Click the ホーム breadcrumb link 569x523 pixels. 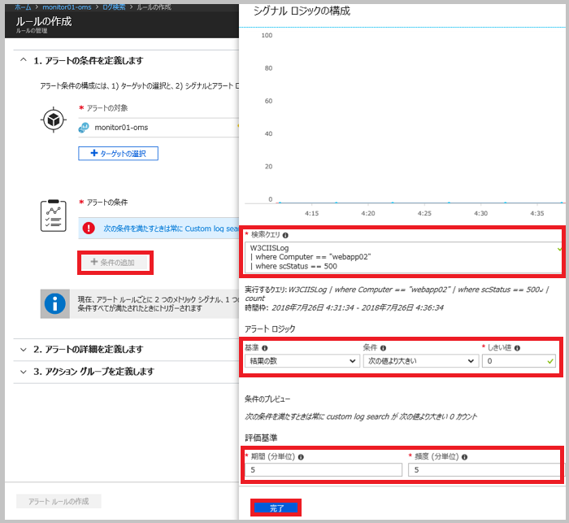coord(23,7)
